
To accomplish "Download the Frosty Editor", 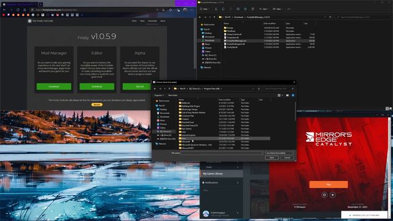I will pos(97,87).
